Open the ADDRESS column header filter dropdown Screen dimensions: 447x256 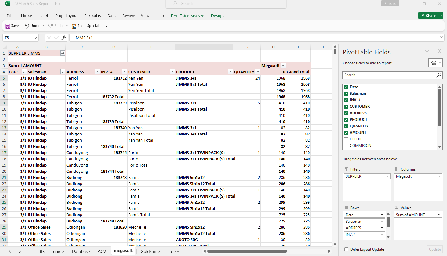[x=97, y=72]
